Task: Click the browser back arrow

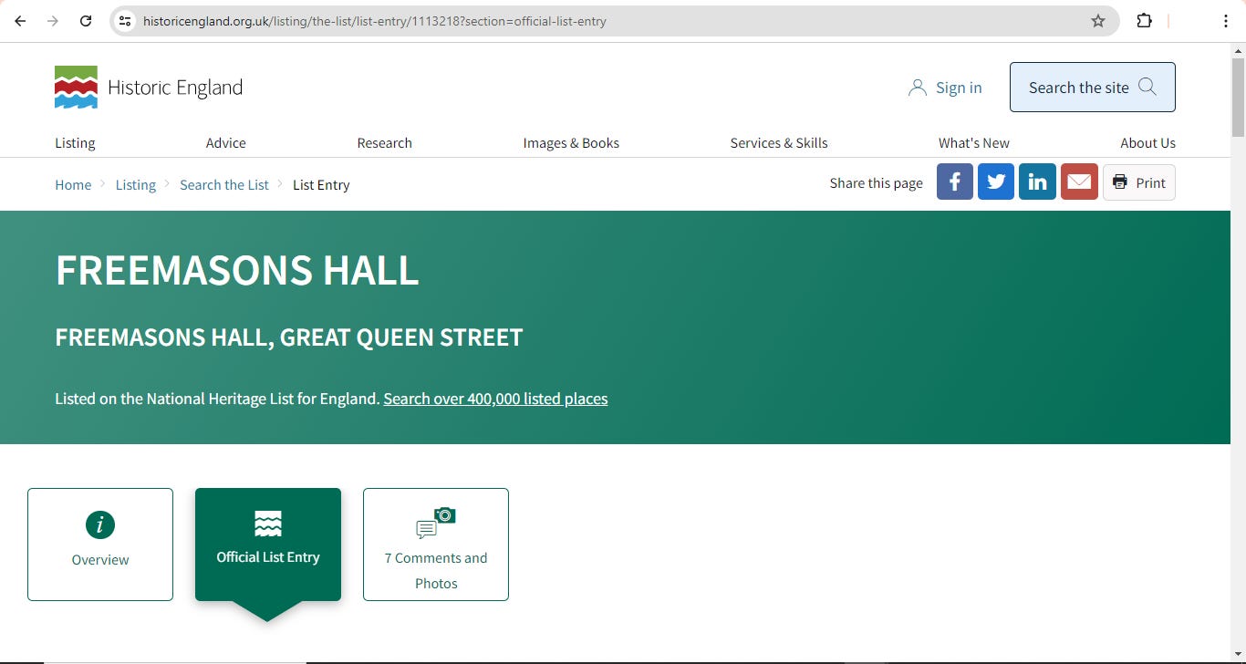Action: [20, 21]
